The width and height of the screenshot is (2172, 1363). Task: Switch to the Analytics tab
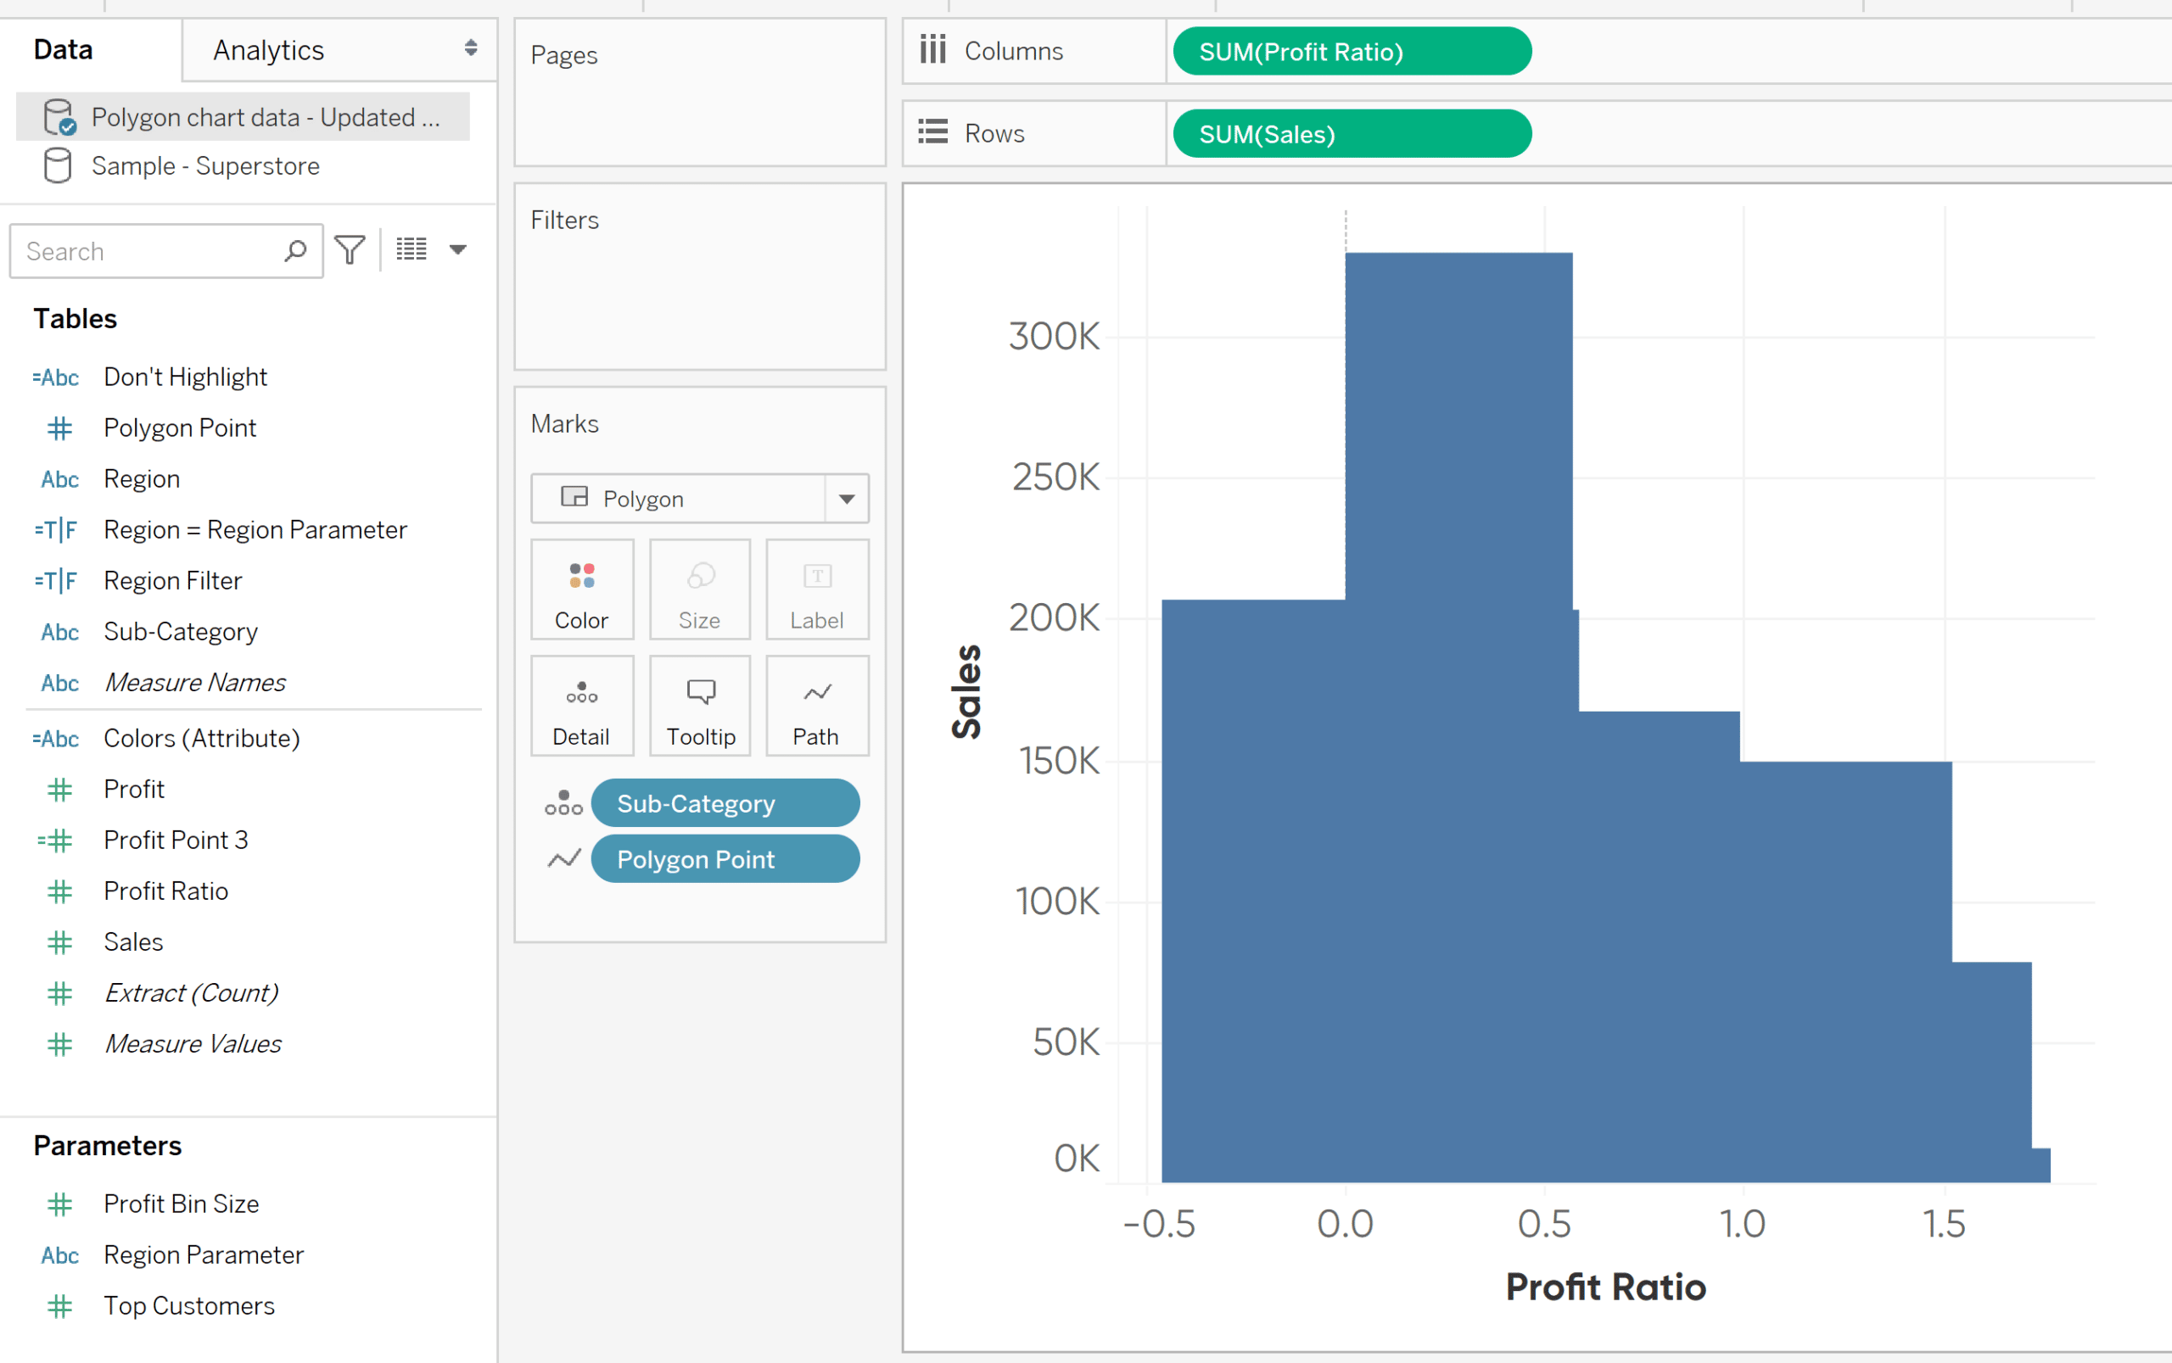point(269,51)
